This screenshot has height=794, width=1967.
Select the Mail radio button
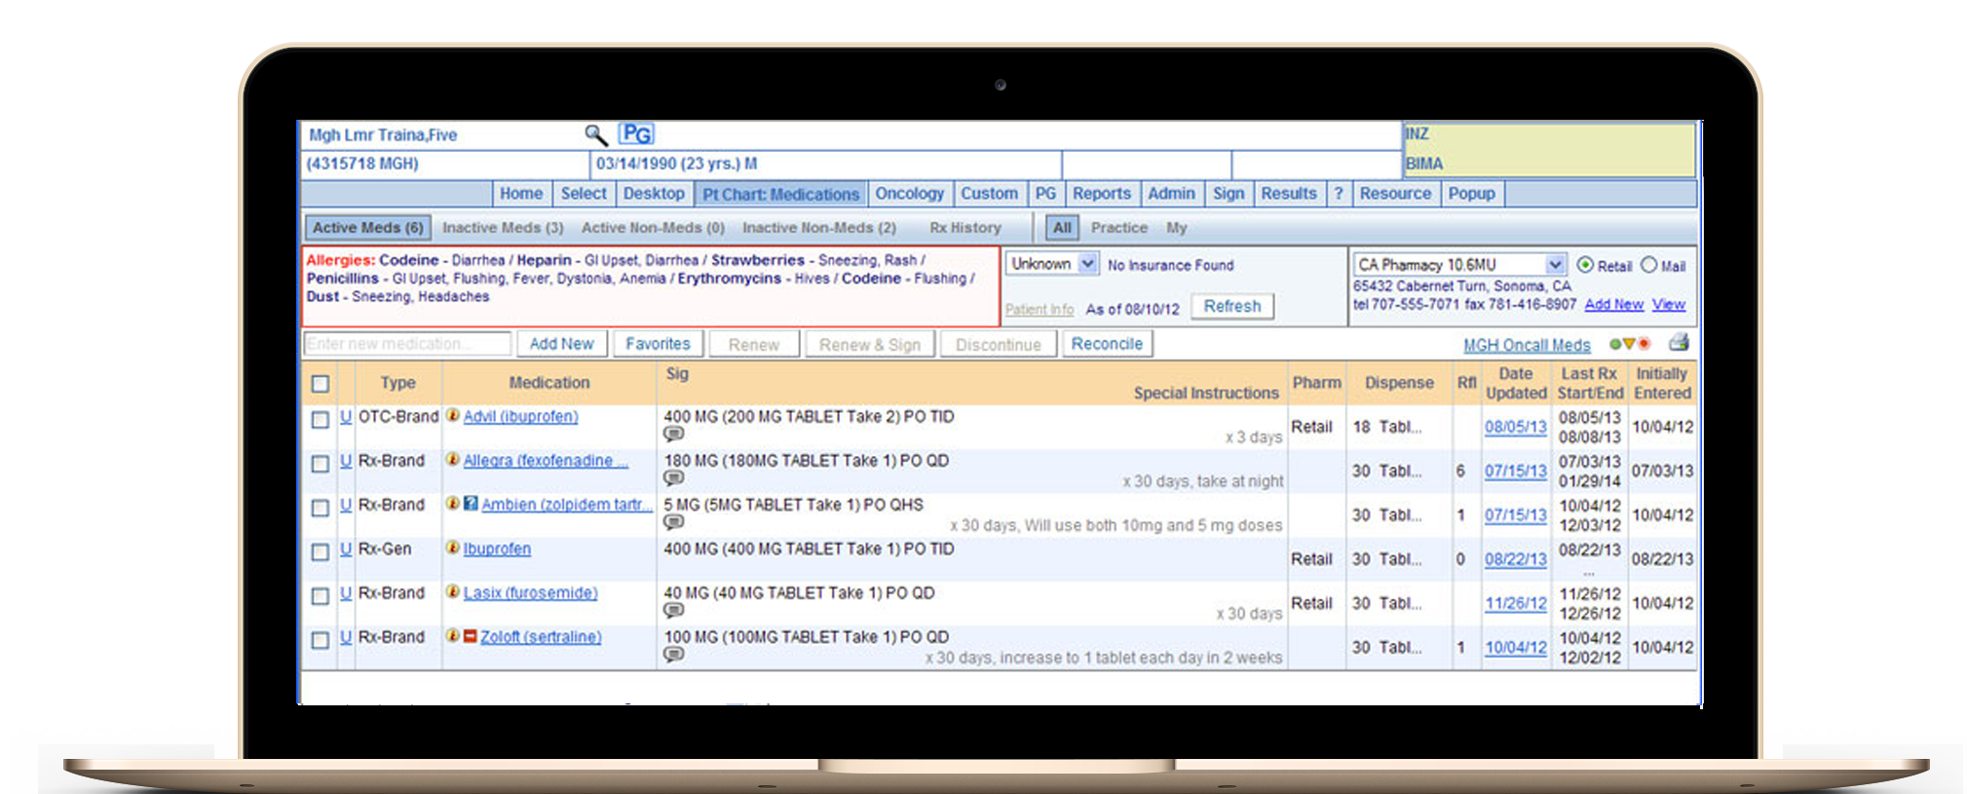(x=1648, y=265)
